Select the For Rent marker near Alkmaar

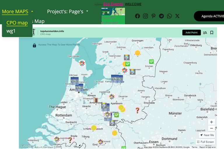pyautogui.click(x=75, y=81)
